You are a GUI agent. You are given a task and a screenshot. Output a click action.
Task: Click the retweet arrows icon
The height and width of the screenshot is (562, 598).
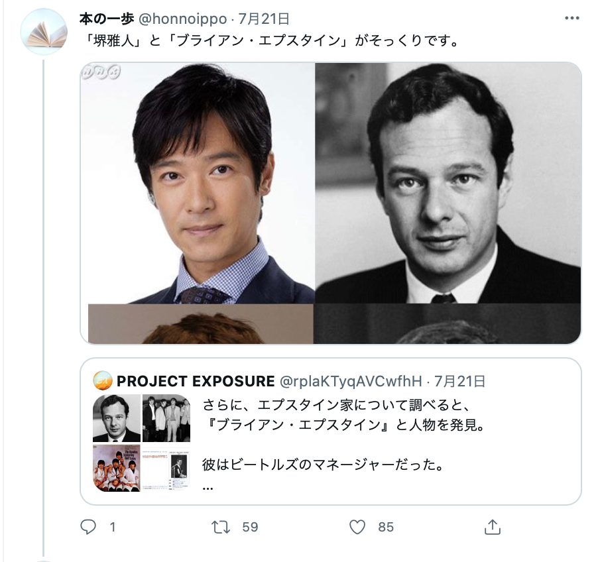(221, 527)
